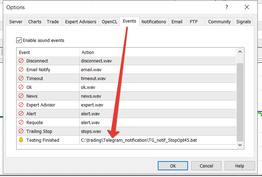This screenshot has width=262, height=177.
Task: Open the Signals tab
Action: [x=243, y=22]
